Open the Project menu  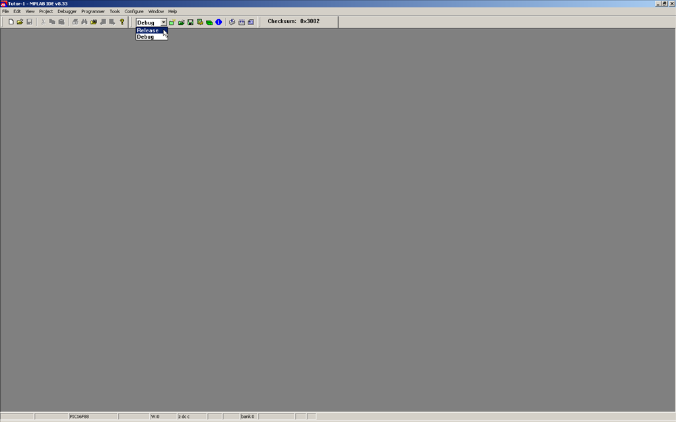pyautogui.click(x=46, y=11)
